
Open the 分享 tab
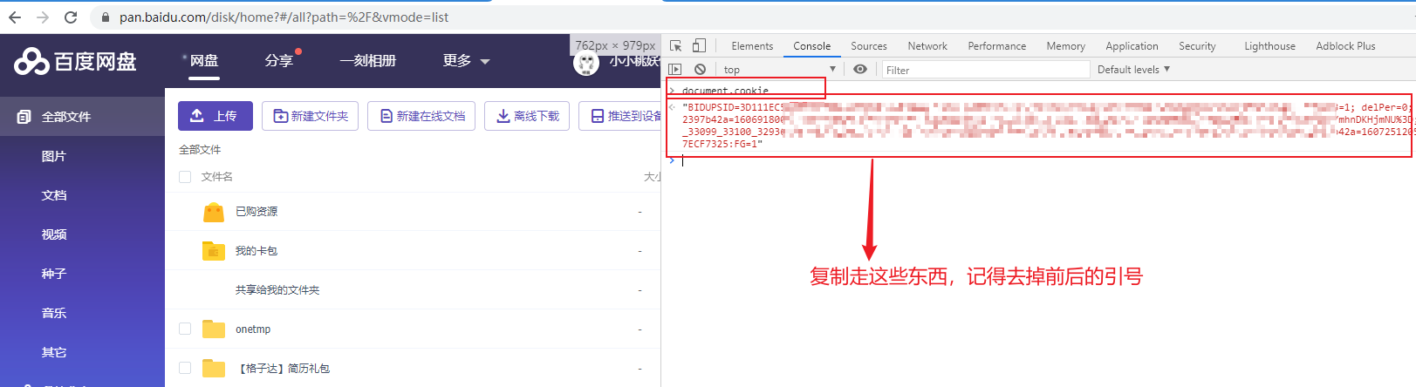point(279,60)
